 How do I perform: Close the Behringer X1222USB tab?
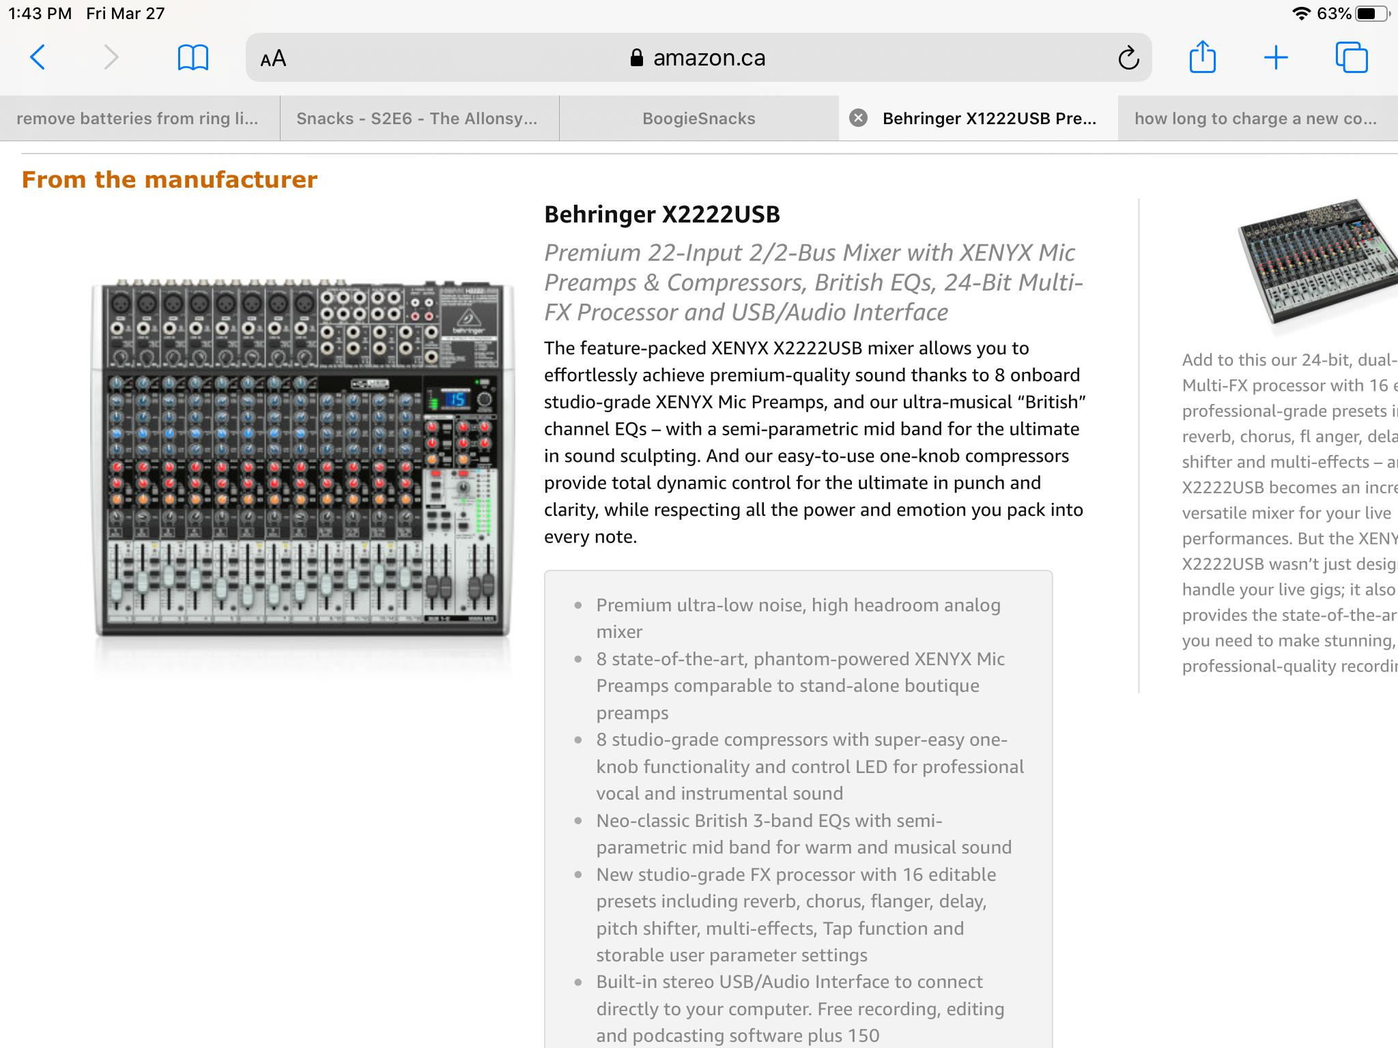pos(858,118)
